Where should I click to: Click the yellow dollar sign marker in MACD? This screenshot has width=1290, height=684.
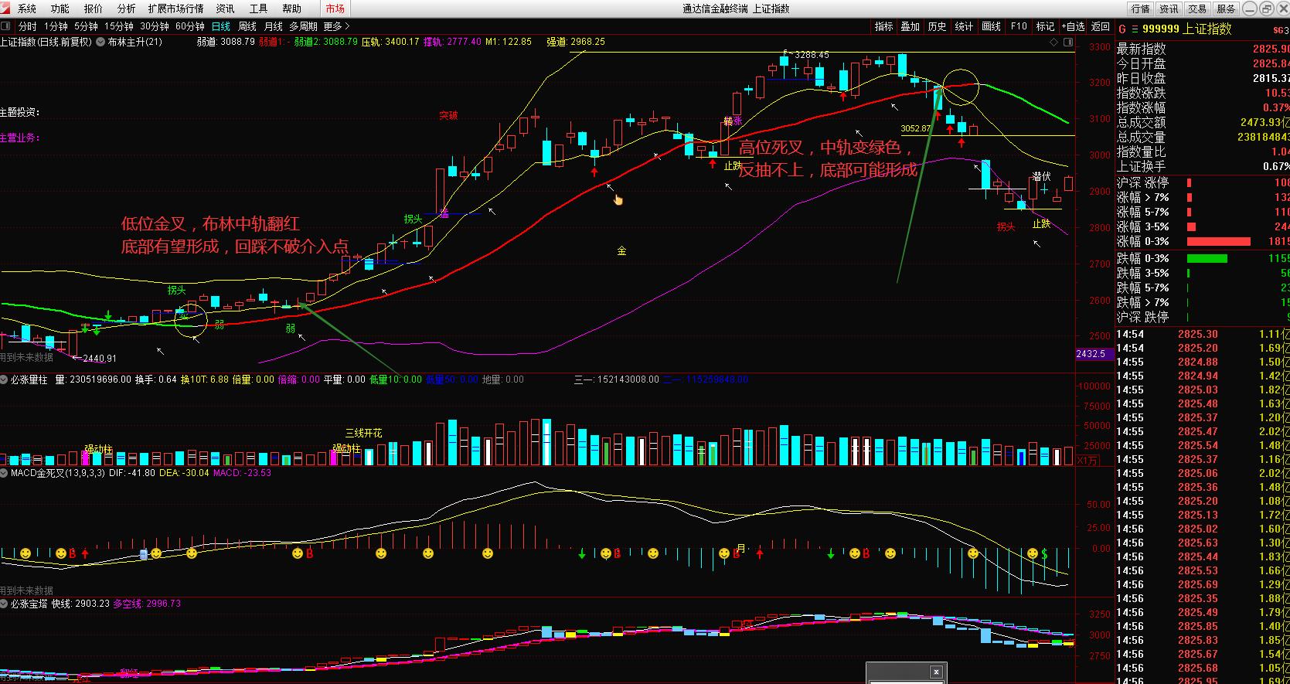(x=1044, y=553)
